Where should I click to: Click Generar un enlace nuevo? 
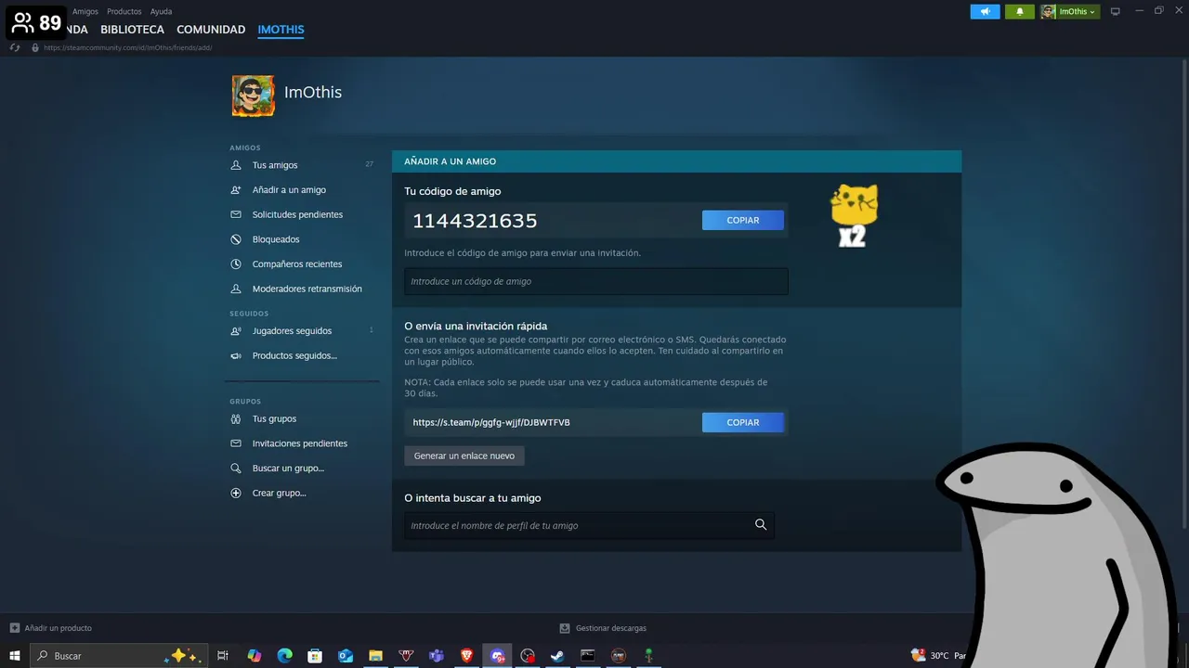(464, 456)
